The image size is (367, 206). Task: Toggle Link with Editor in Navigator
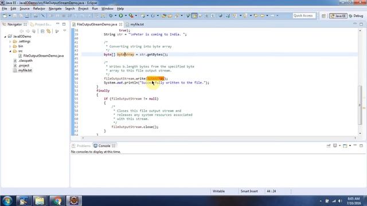coord(49,31)
